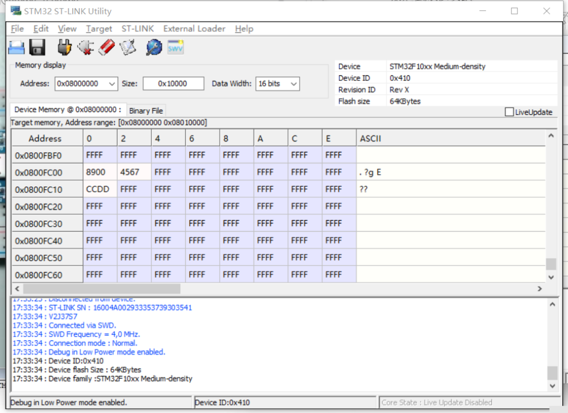
Task: Click the 0x0800FC50 address row header
Action: 48,258
